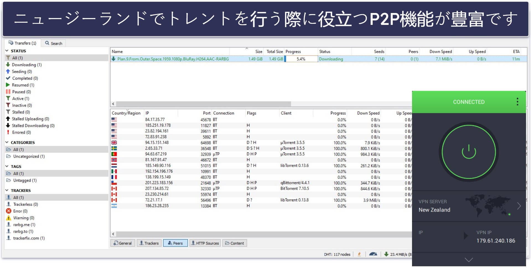The image size is (531, 268).
Task: Click the Paused filter icon
Action: coord(8,92)
